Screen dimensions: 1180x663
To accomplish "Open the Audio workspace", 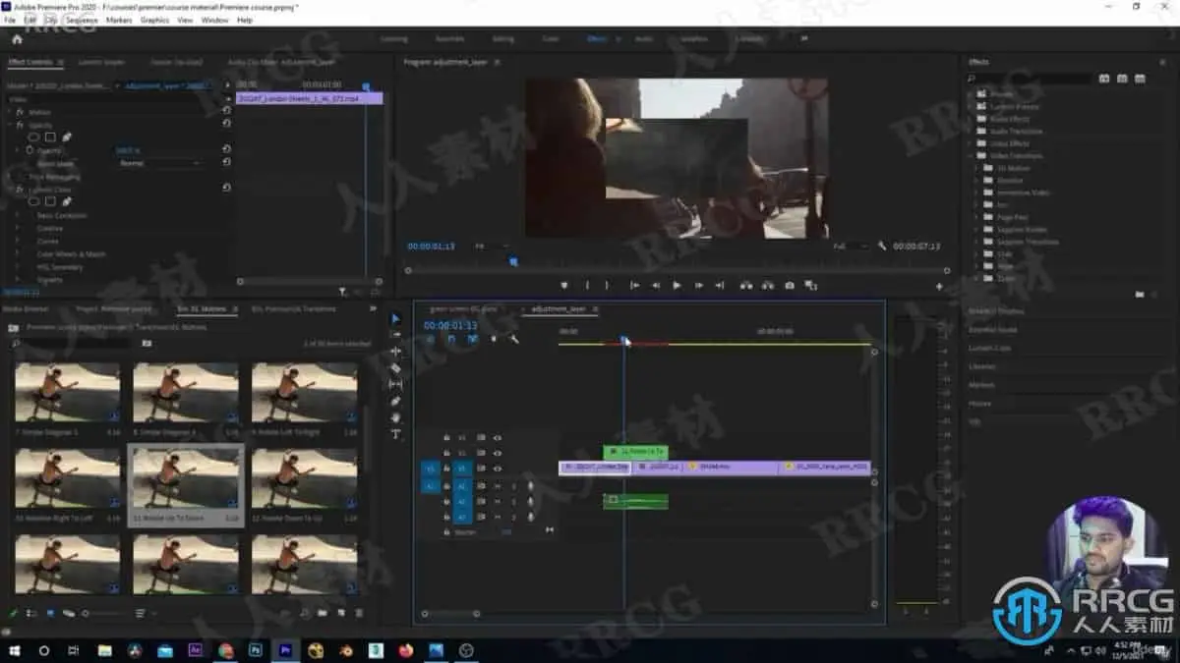I will [x=644, y=39].
